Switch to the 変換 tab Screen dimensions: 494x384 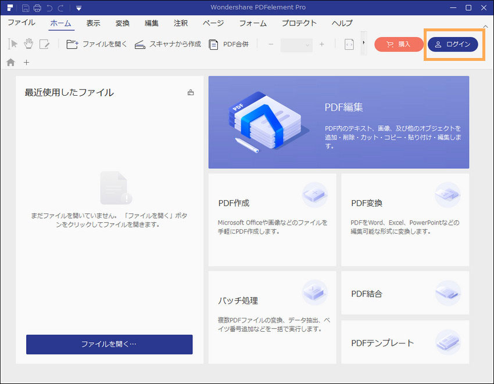pos(122,23)
